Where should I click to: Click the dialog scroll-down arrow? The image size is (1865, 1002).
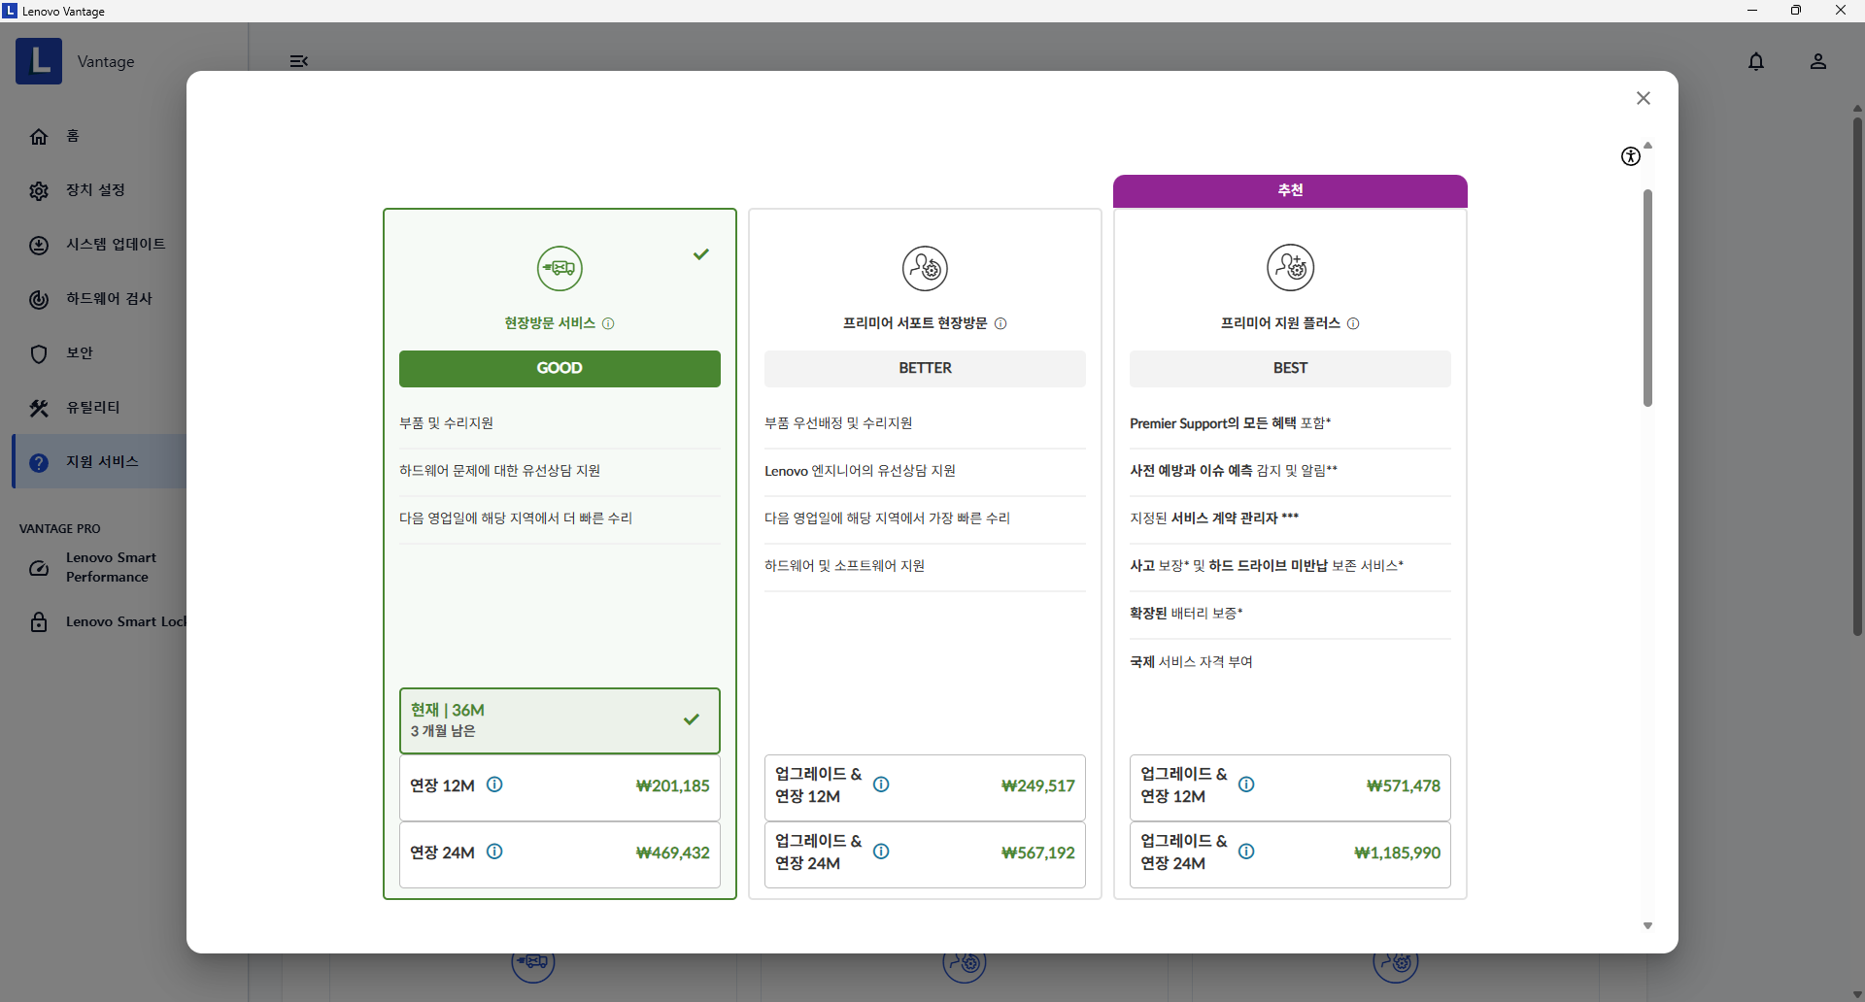(x=1647, y=926)
